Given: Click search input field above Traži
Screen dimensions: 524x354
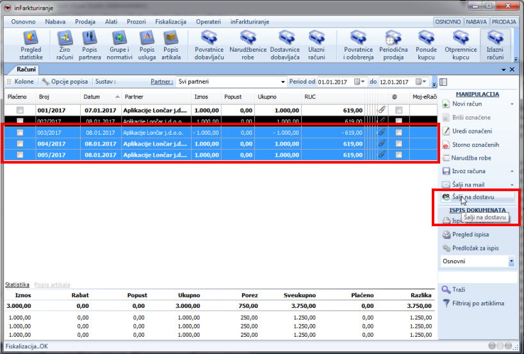Looking at the screenshot, I should pos(477,277).
